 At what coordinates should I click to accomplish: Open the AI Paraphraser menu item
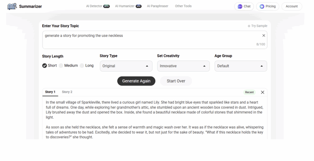157,6
